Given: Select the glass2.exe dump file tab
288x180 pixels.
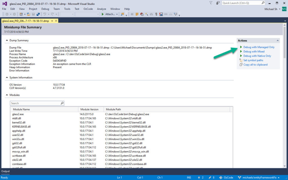Looking at the screenshot, I should [25, 21].
